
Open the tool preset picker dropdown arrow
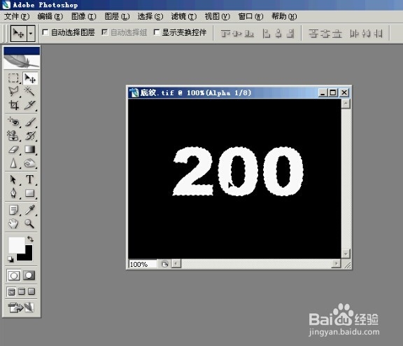(31, 33)
